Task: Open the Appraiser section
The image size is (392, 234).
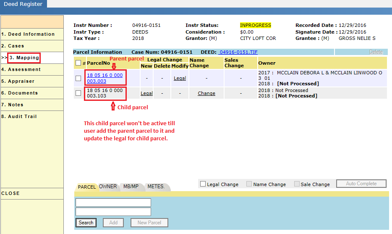Action: pos(32,81)
